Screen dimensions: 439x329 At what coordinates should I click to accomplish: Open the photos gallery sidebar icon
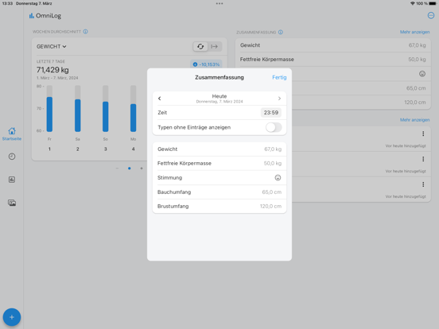(12, 203)
